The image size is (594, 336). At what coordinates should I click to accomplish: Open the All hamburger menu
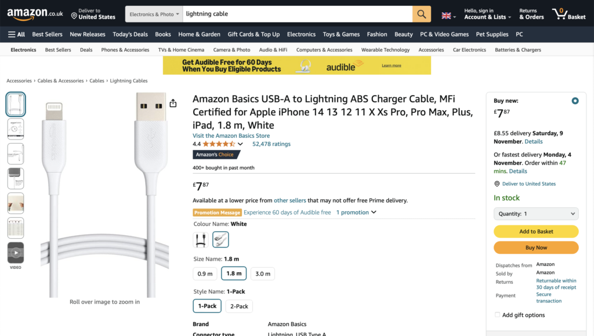point(17,34)
